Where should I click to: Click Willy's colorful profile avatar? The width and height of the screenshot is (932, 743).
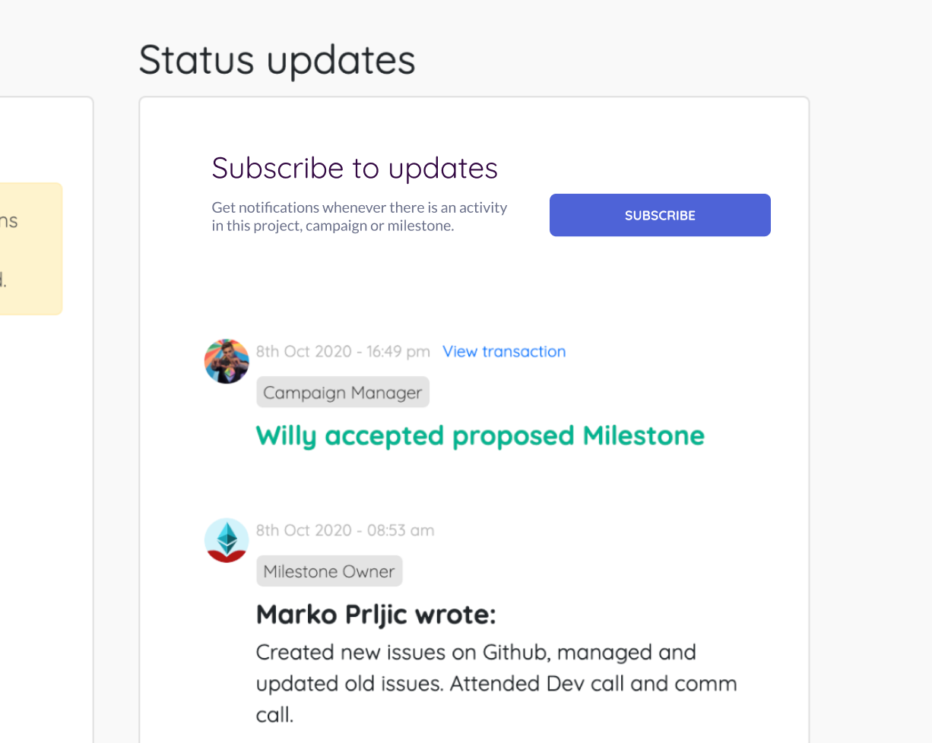point(227,361)
